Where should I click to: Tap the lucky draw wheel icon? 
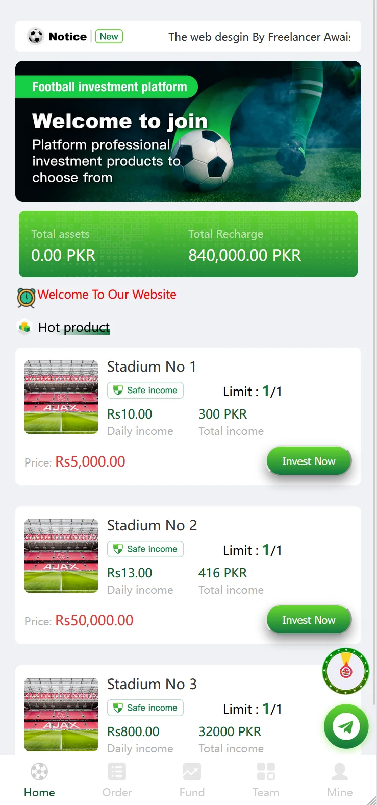coord(346,671)
